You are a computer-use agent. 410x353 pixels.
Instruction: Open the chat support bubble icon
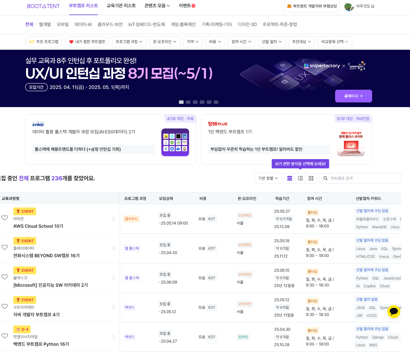[394, 312]
